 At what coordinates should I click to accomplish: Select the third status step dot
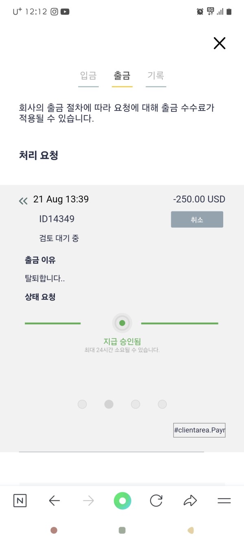point(135,404)
